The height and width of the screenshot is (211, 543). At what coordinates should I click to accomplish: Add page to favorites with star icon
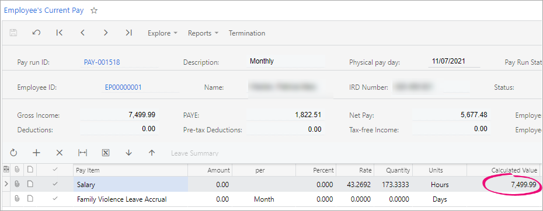click(x=94, y=10)
